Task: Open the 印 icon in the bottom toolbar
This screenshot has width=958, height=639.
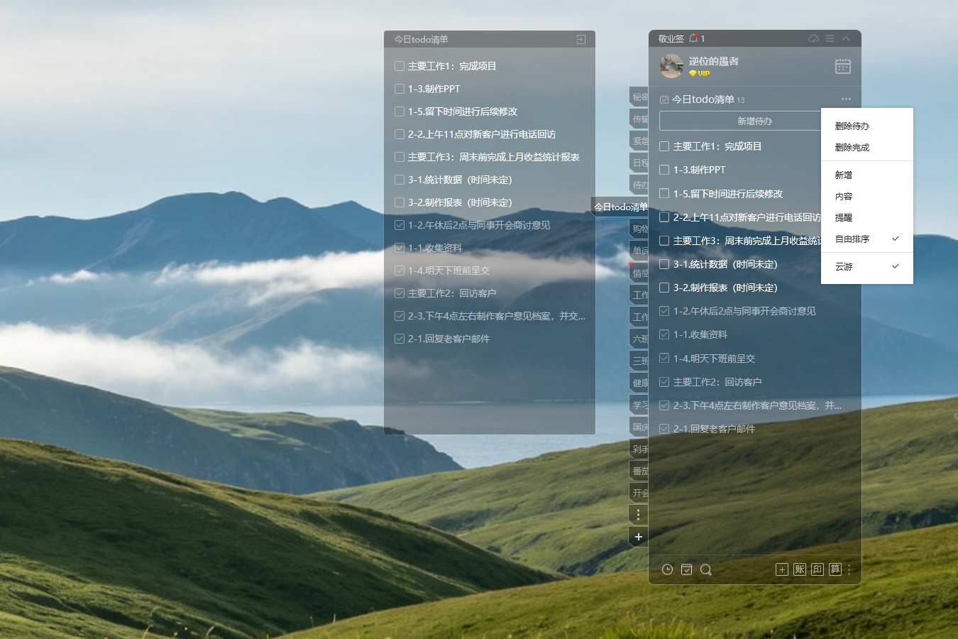Action: coord(817,569)
